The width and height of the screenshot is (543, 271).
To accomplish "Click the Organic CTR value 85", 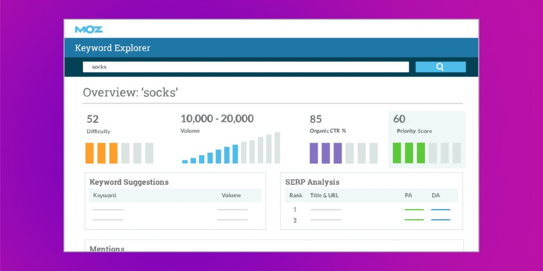I will point(315,119).
